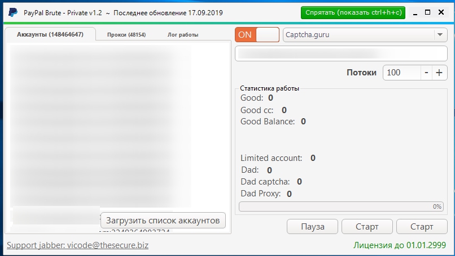
Task: Click the Пауза button
Action: [313, 227]
